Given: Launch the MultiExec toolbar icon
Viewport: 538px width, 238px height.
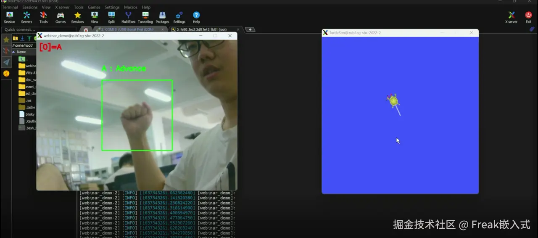Looking at the screenshot, I should pyautogui.click(x=128, y=17).
